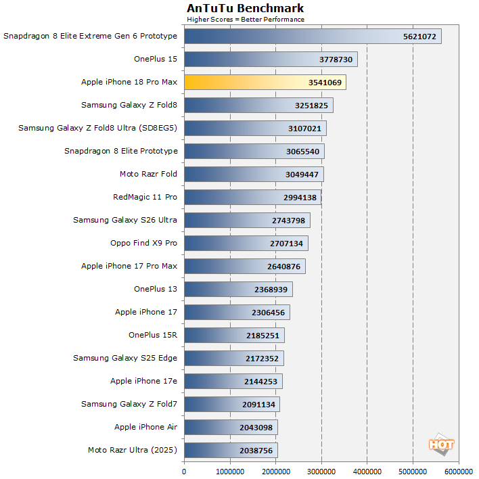Click the score value 3778730
This screenshot has width=479, height=479.
[336, 60]
